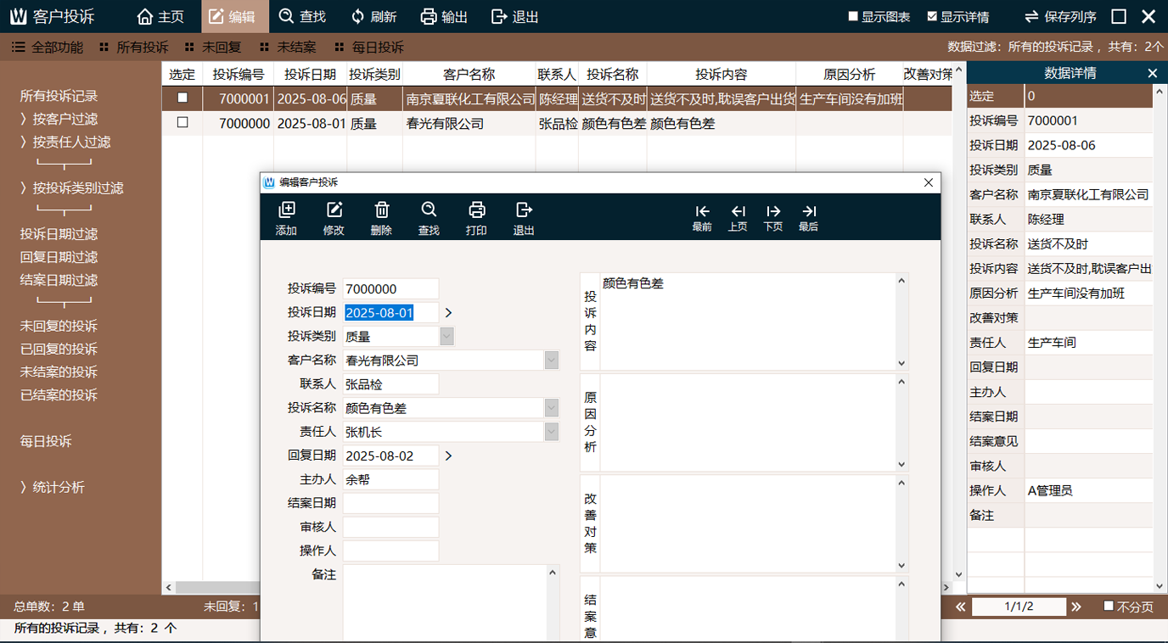This screenshot has height=643, width=1168.
Task: Expand 按客户过滤 in the sidebar
Action: click(65, 119)
